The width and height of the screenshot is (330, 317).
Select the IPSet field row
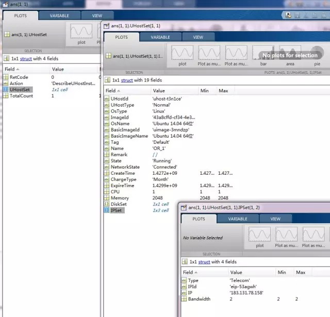point(115,210)
